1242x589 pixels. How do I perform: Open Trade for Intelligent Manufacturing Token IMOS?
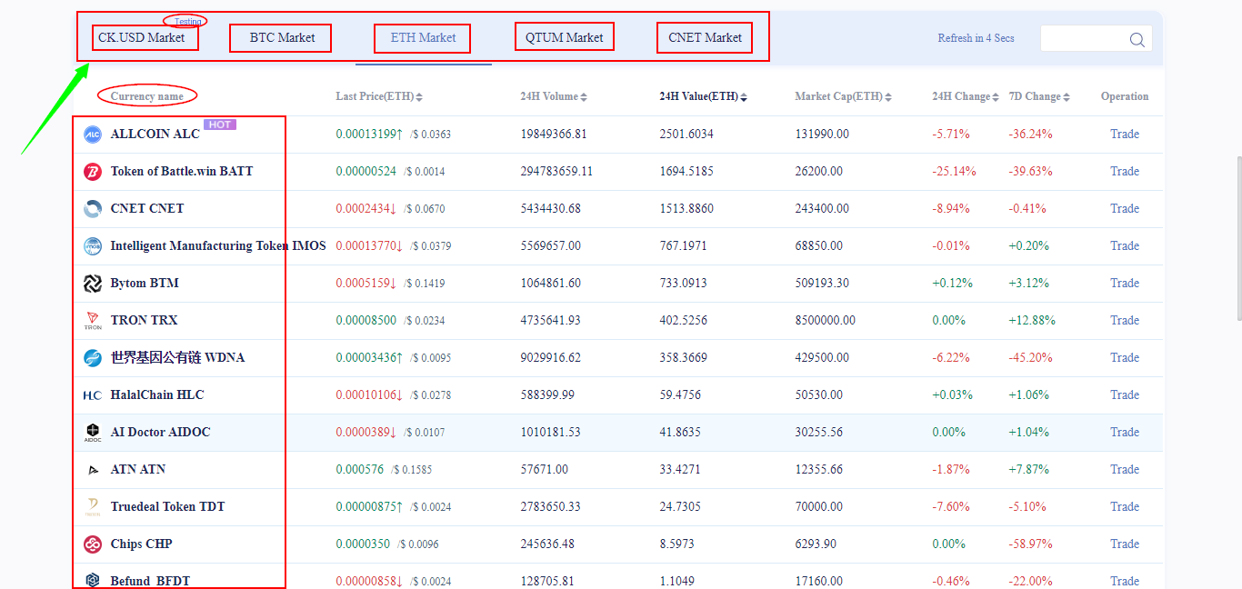(x=1125, y=245)
